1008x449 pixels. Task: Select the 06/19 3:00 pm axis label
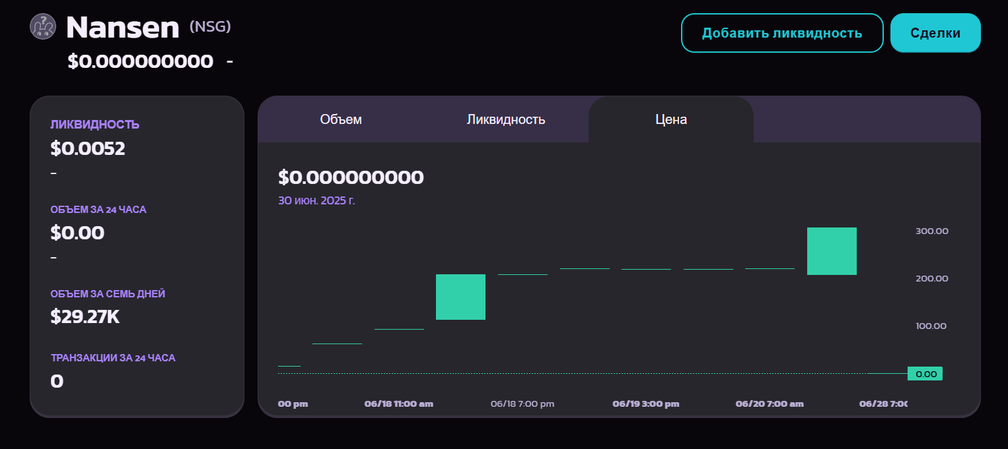pos(646,404)
